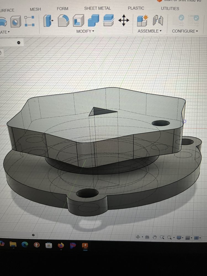
Task: Open the MESH tab
Action: (35, 9)
